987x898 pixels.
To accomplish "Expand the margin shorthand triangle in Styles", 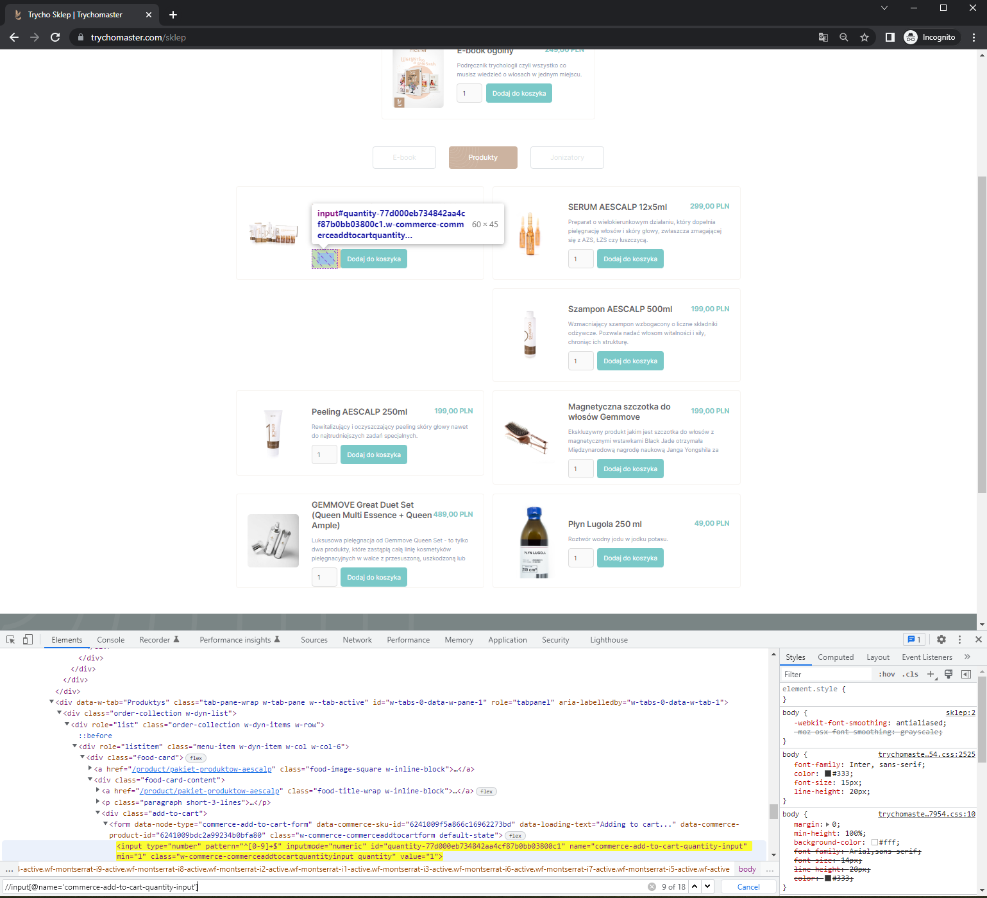I will (x=827, y=824).
